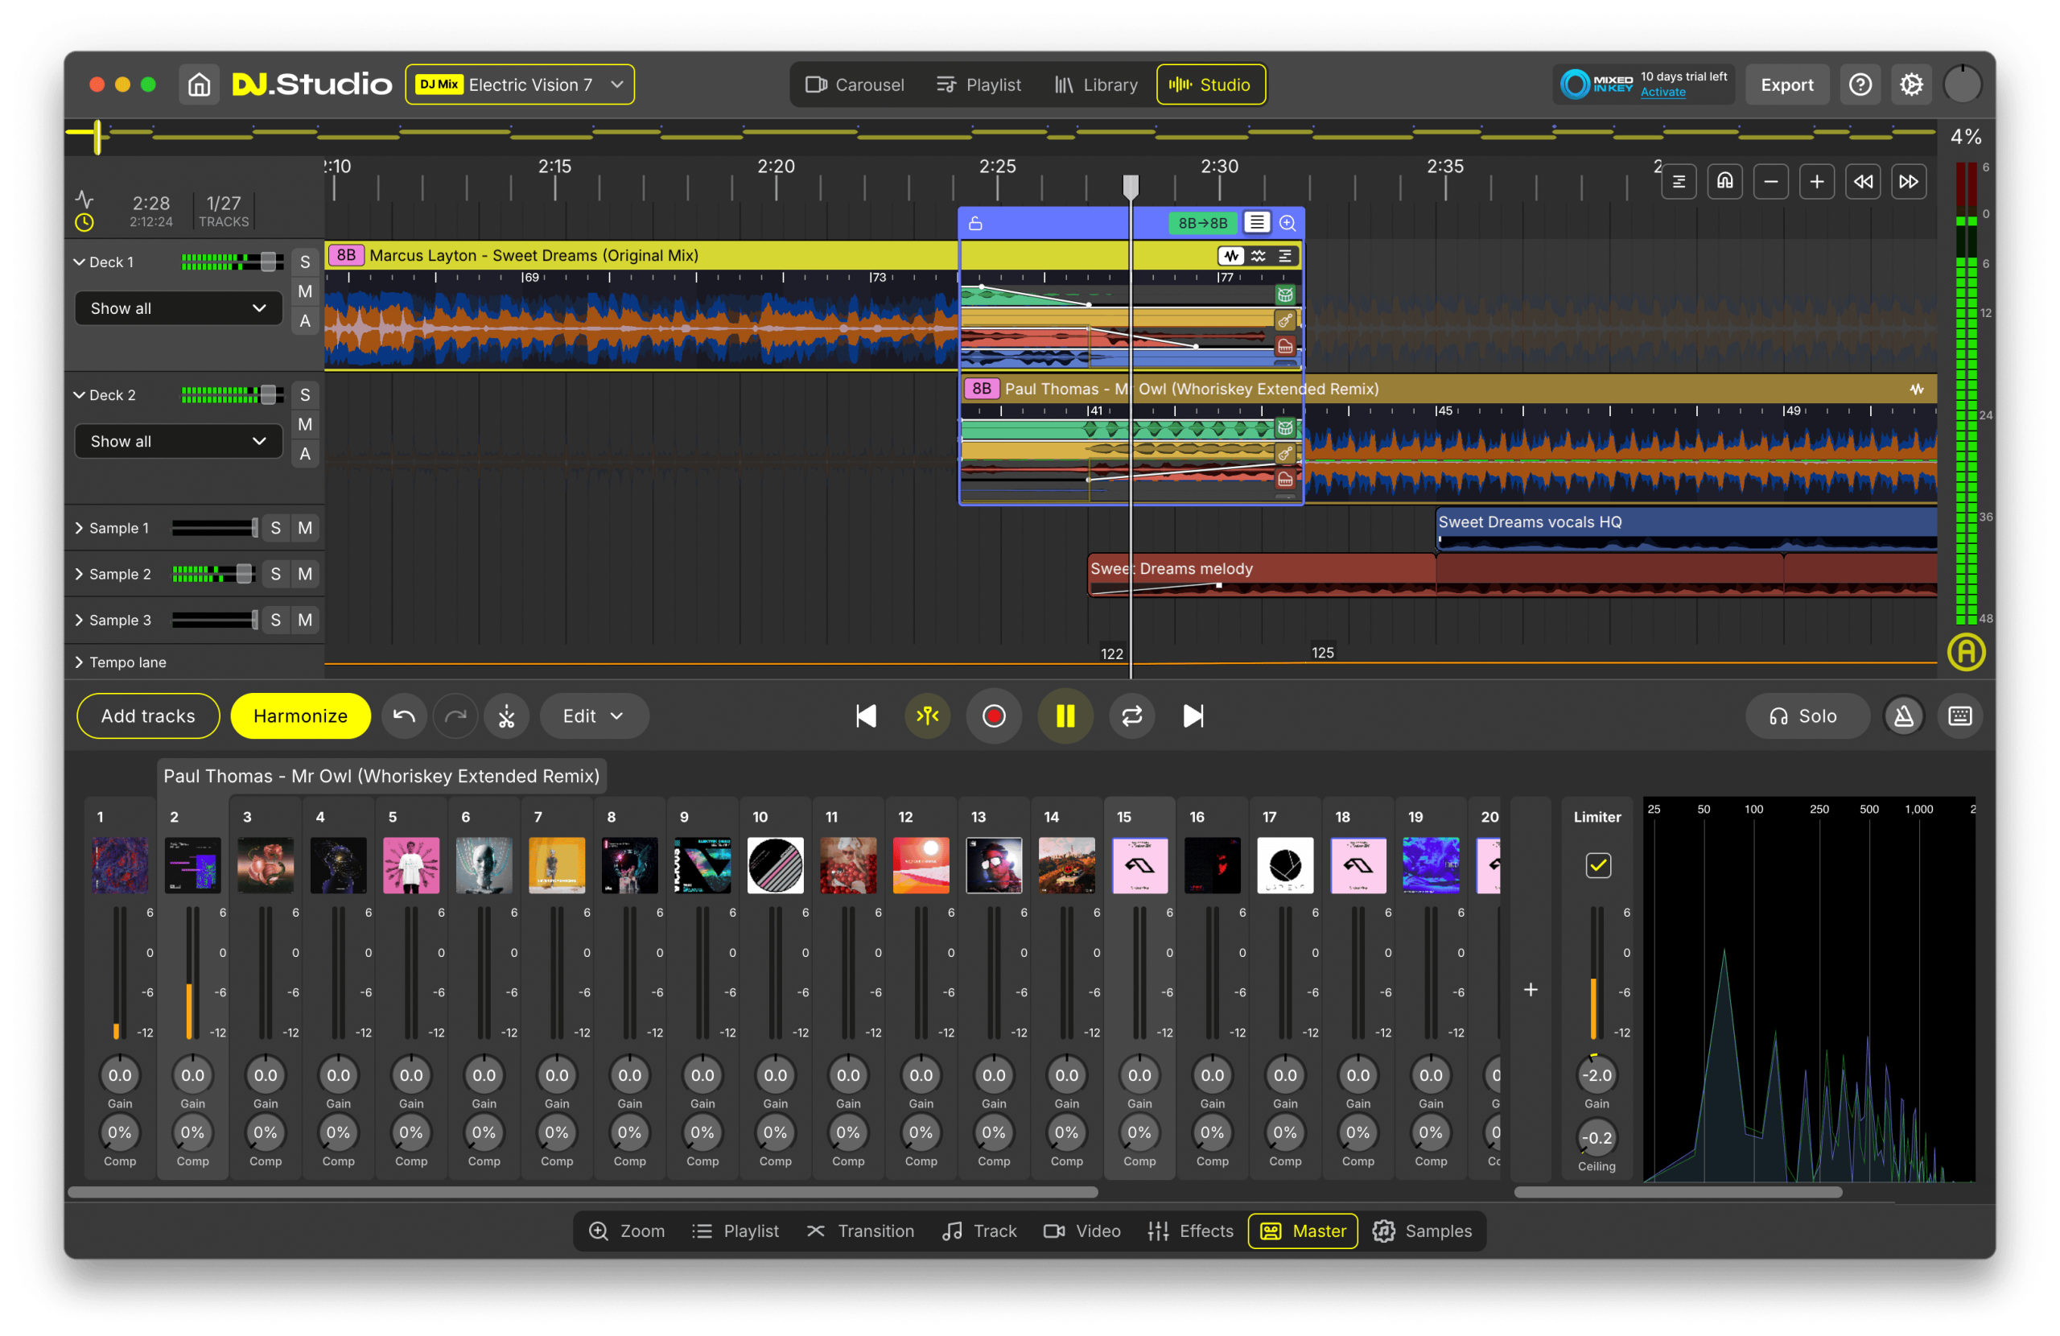Open Deck 1 Show all dropdown
The height and width of the screenshot is (1336, 2060).
pyautogui.click(x=178, y=308)
